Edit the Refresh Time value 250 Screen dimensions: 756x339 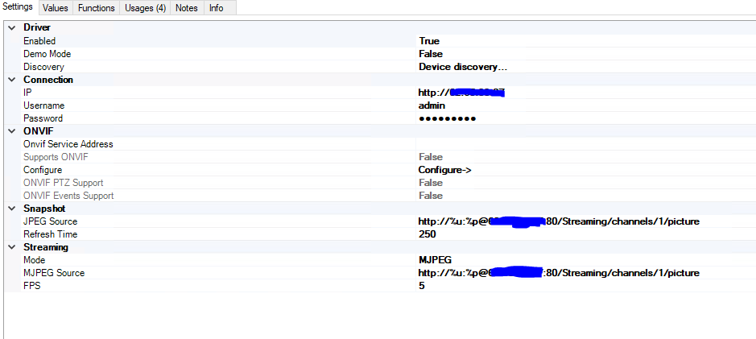(x=428, y=234)
